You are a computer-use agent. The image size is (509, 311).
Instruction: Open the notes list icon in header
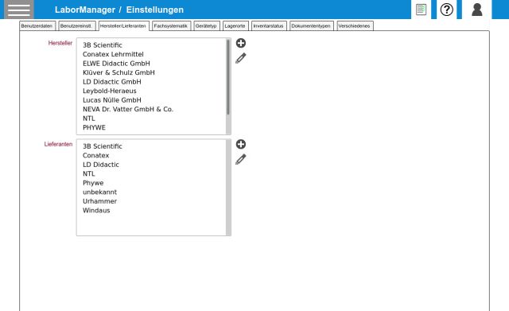(421, 10)
